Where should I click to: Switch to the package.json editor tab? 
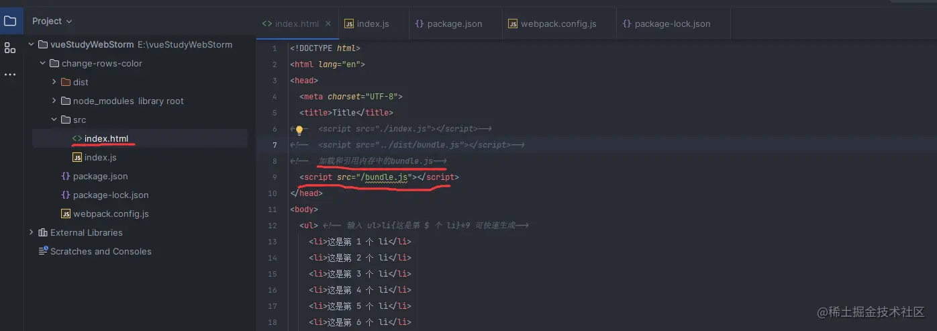[454, 23]
